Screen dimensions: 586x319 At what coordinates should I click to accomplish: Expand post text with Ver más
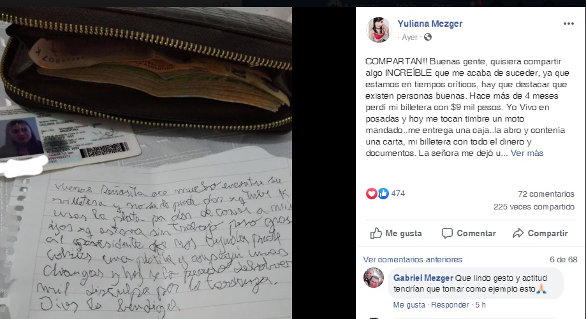pyautogui.click(x=527, y=153)
